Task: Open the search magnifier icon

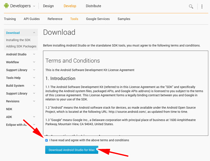Action: [191, 6]
